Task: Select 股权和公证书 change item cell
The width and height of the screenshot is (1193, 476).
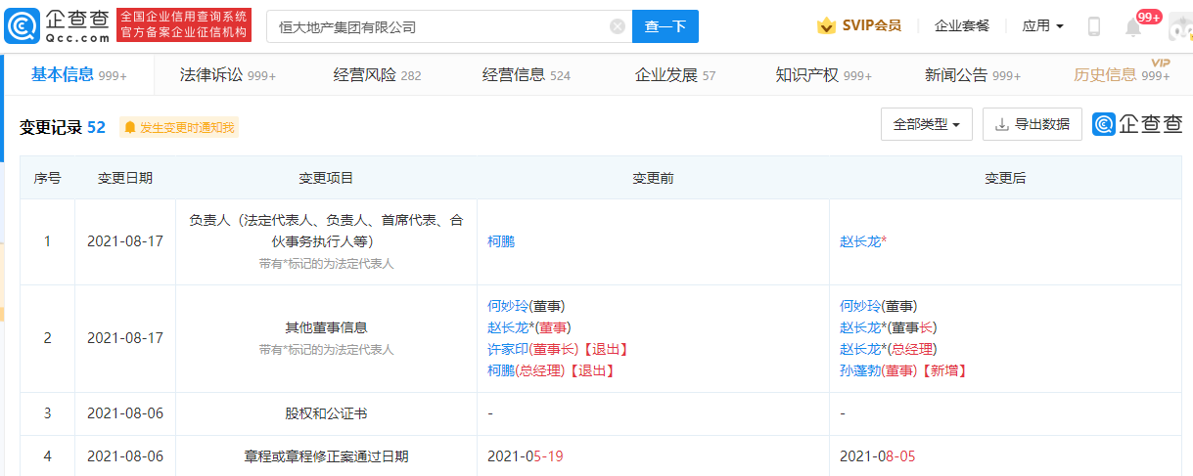Action: pos(326,413)
